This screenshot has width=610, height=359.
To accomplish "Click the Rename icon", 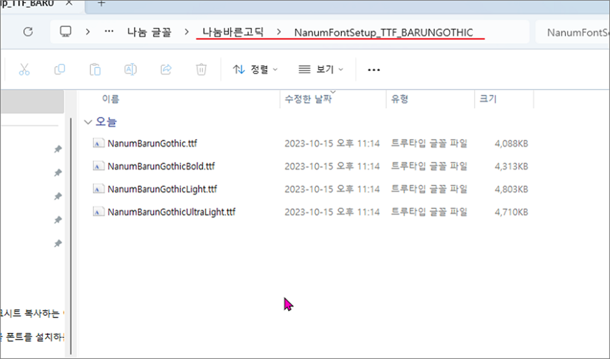I will point(130,69).
